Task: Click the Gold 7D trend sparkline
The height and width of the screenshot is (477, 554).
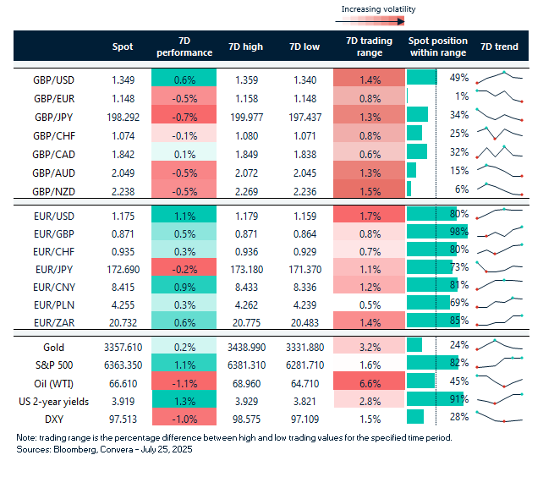Action: pos(499,345)
